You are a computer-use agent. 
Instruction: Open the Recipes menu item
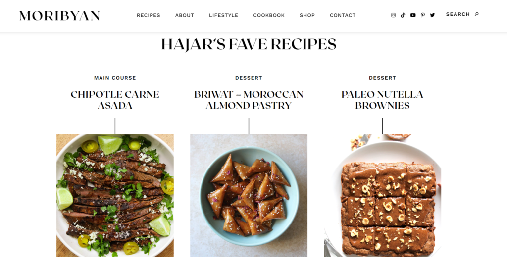[x=149, y=15]
